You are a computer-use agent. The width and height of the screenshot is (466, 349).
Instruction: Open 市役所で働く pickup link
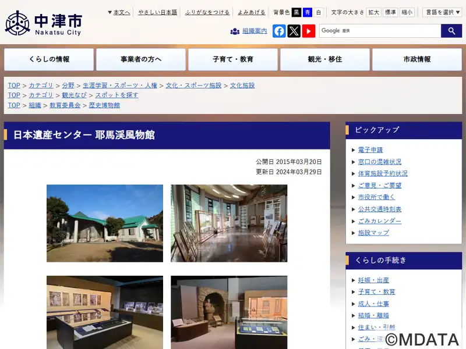click(x=376, y=197)
